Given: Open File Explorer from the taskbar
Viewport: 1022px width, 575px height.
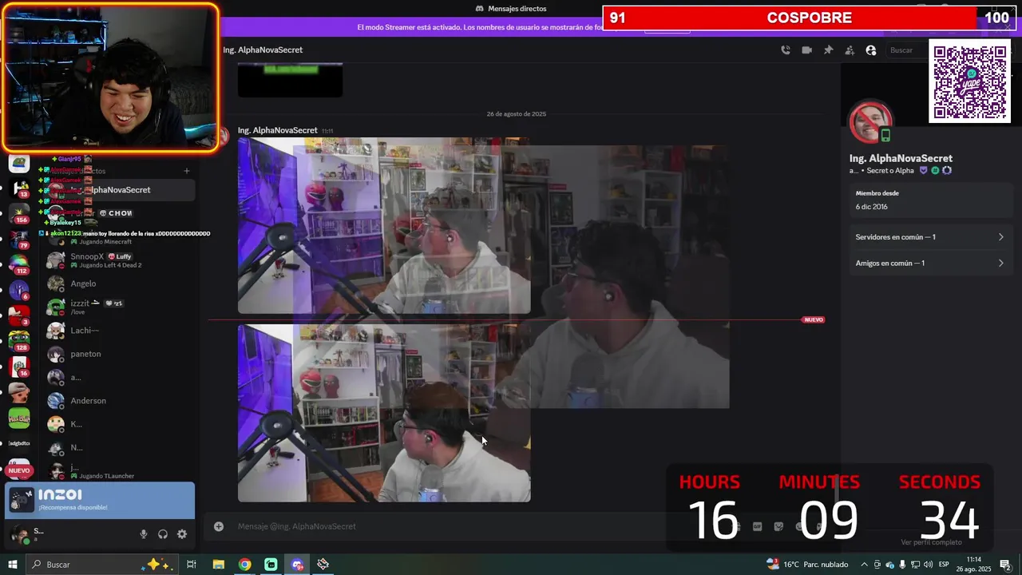Looking at the screenshot, I should 218,565.
